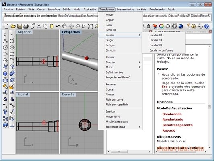Select the Pan hand tool
The image size is (214, 161).
64,26
